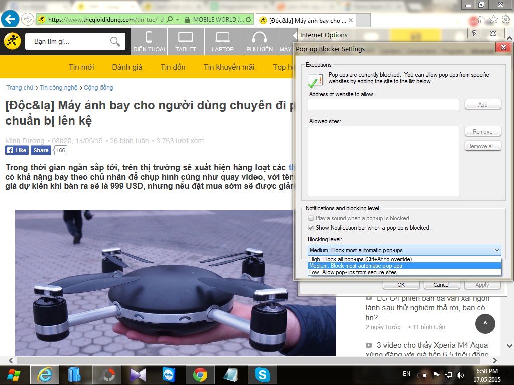Viewport: 514px width, 385px height.
Task: Click the Facebook Like button
Action: pyautogui.click(x=17, y=150)
